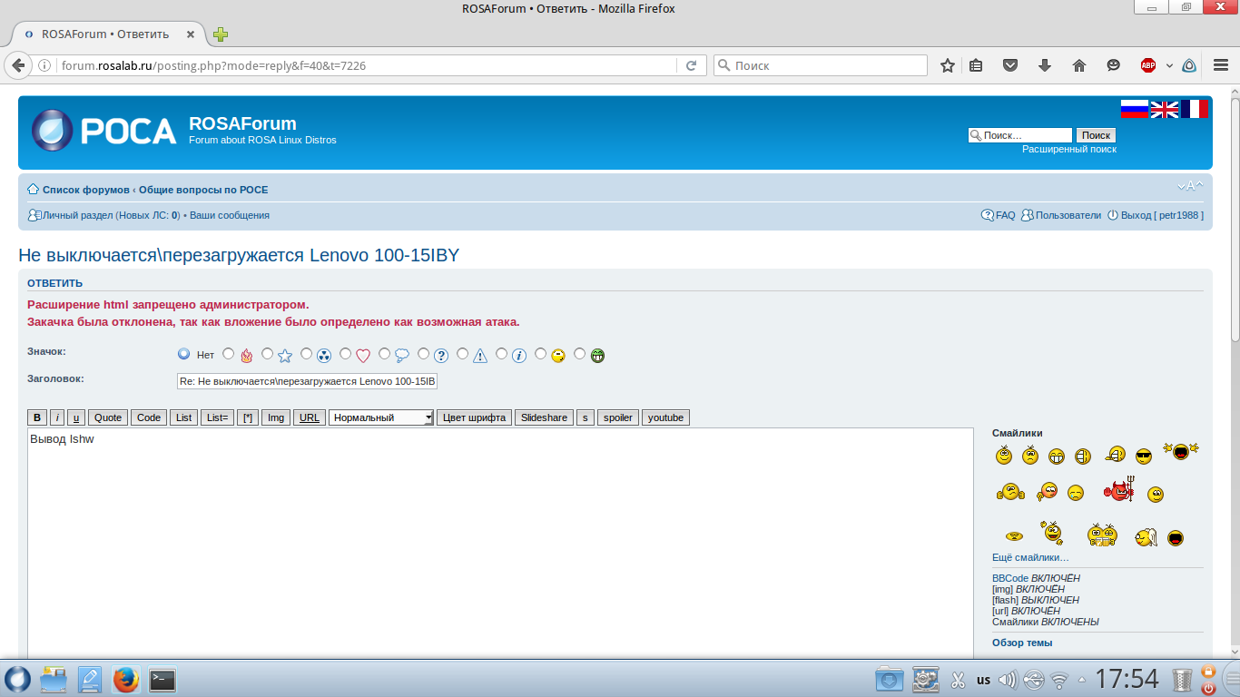The image size is (1240, 697).
Task: Open 'Цвет шрифта' font color picker
Action: click(x=474, y=417)
